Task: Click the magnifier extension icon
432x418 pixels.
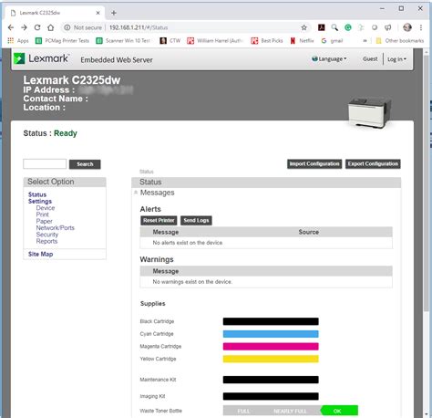Action: point(334,27)
